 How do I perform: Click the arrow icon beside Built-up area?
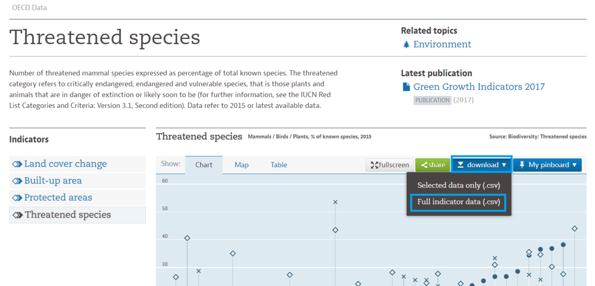point(18,181)
